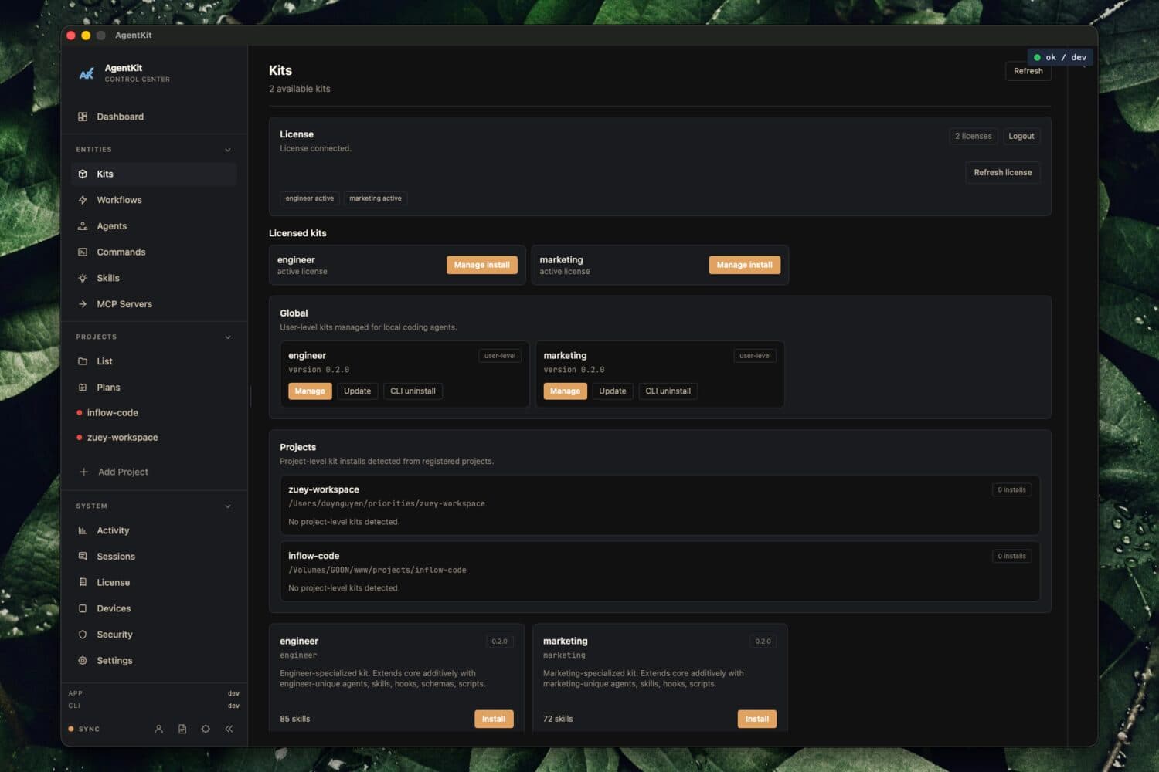The width and height of the screenshot is (1159, 772).
Task: Collapse the PROJECTS section chevron
Action: (x=228, y=337)
